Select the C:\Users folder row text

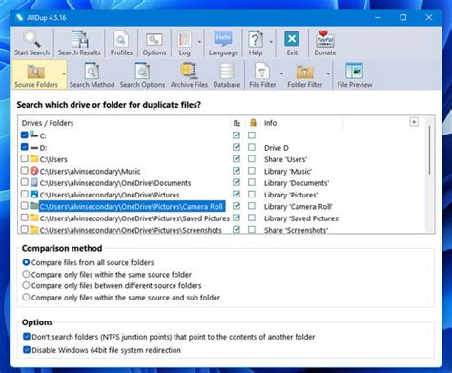pos(53,159)
